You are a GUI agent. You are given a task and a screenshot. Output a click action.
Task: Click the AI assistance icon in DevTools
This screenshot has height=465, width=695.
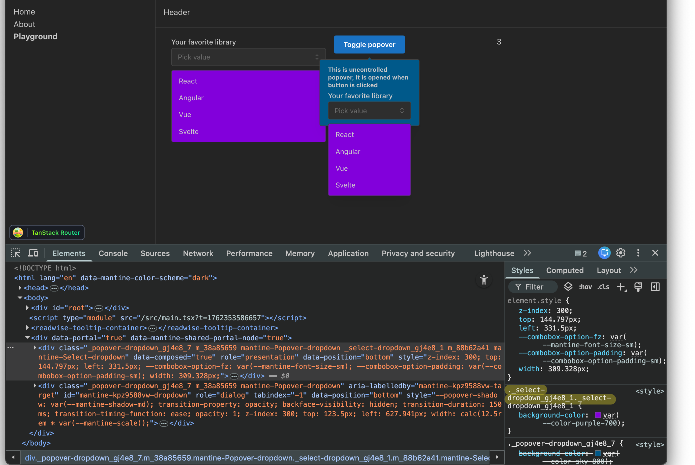click(x=604, y=253)
